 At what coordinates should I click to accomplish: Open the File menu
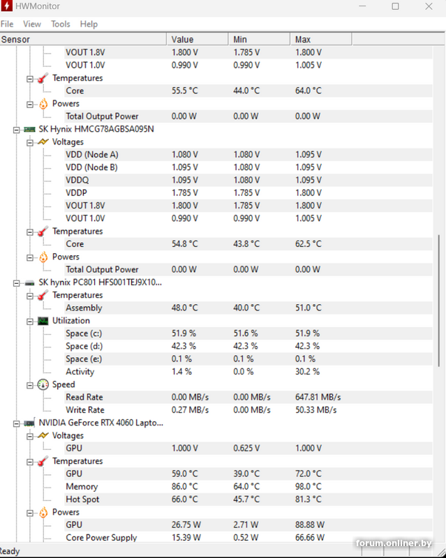pyautogui.click(x=7, y=24)
